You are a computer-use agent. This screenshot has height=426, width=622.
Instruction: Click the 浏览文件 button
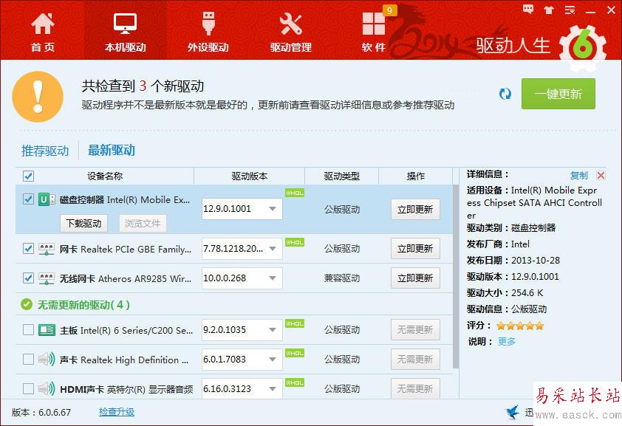[x=143, y=224]
